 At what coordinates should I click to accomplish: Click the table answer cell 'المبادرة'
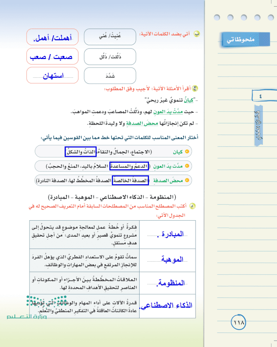click(x=168, y=234)
